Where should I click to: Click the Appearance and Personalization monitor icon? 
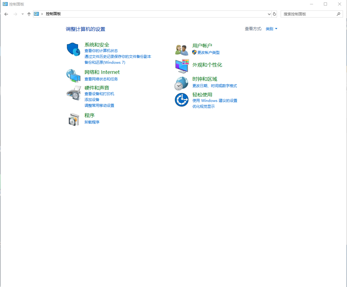click(x=182, y=66)
